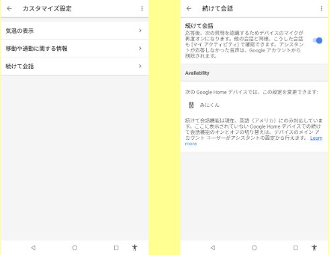
Task: Open overflow menu on 続けて会話 screen
Action: (322, 9)
